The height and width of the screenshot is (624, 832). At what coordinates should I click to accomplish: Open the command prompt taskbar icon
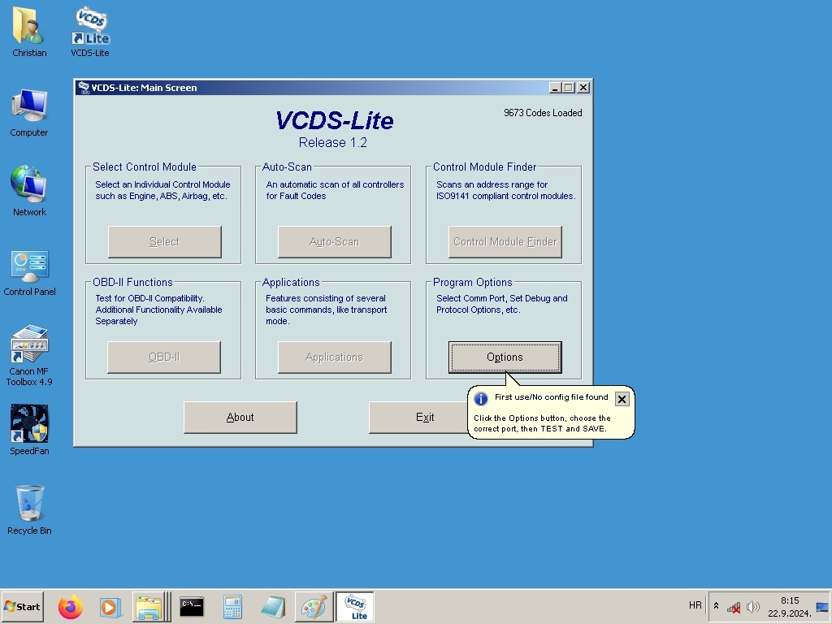click(192, 606)
